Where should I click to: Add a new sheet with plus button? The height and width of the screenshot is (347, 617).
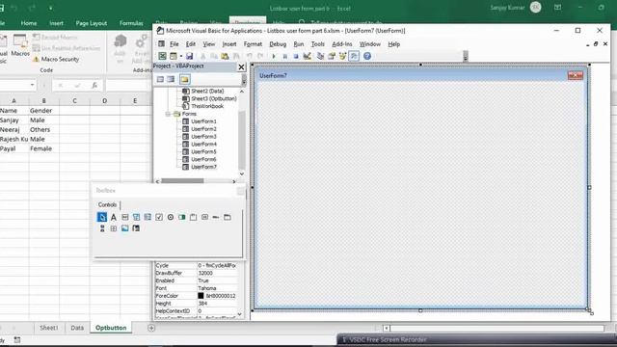[x=151, y=328]
